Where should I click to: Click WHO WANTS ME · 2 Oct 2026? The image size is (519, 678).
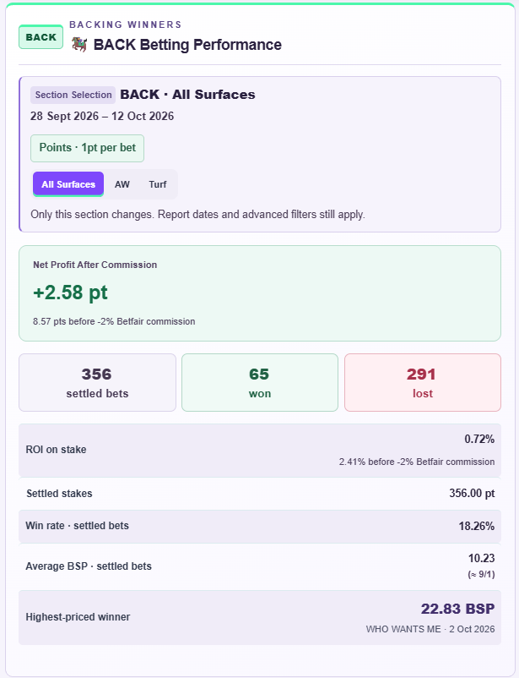pyautogui.click(x=430, y=629)
